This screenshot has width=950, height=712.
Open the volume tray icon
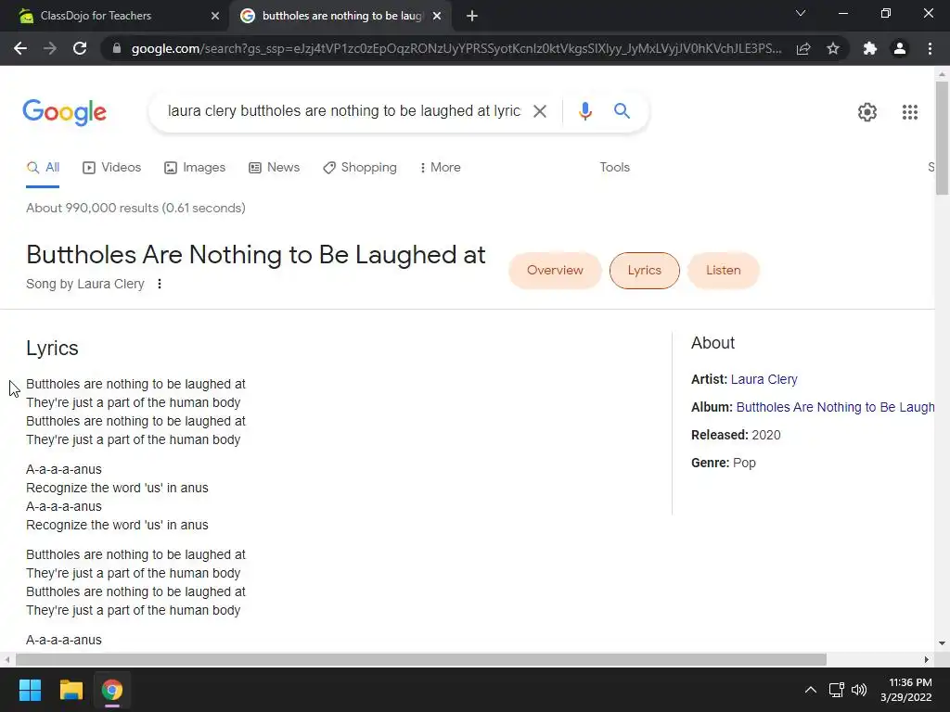859,690
